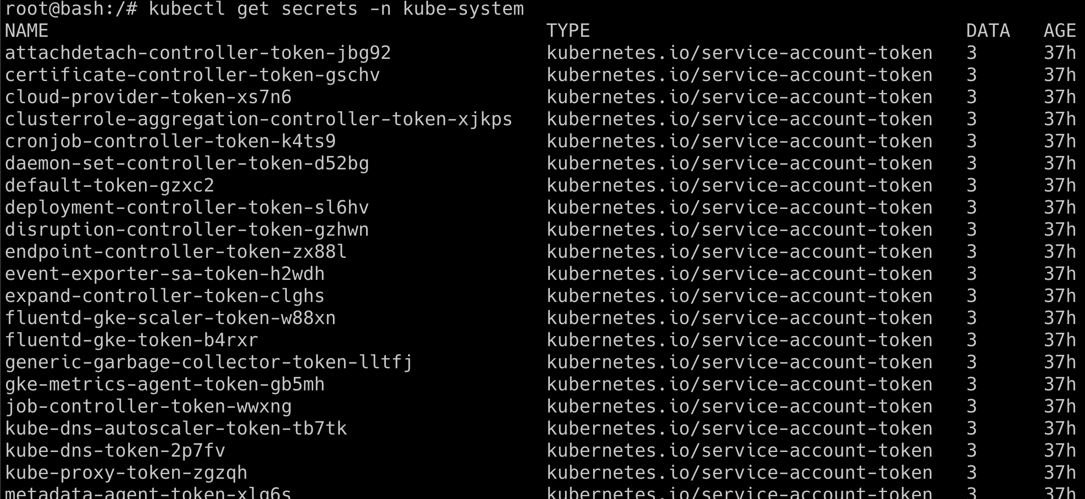1085x499 pixels.
Task: Click the type text of kube-proxy-token-zgzqh row
Action: tap(740, 473)
